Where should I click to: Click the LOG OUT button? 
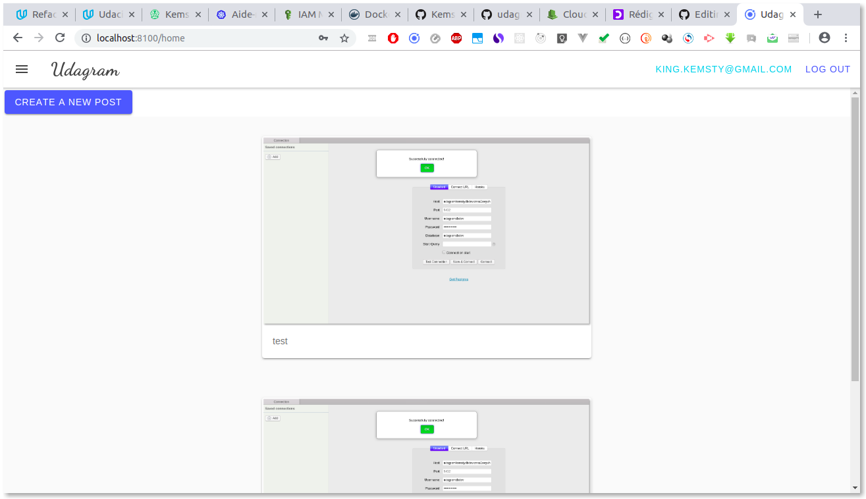828,69
